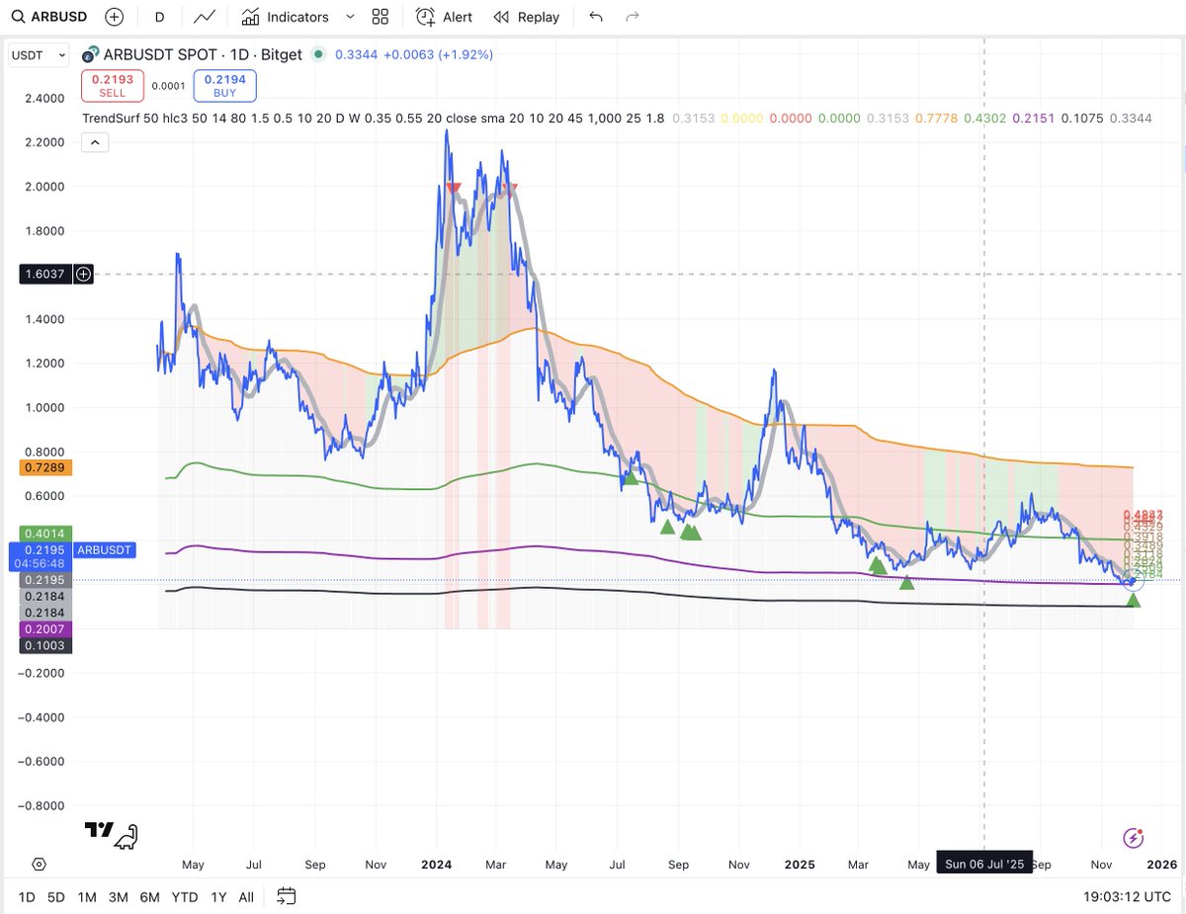
Task: Open the USDT currency dropdown
Action: tap(37, 54)
